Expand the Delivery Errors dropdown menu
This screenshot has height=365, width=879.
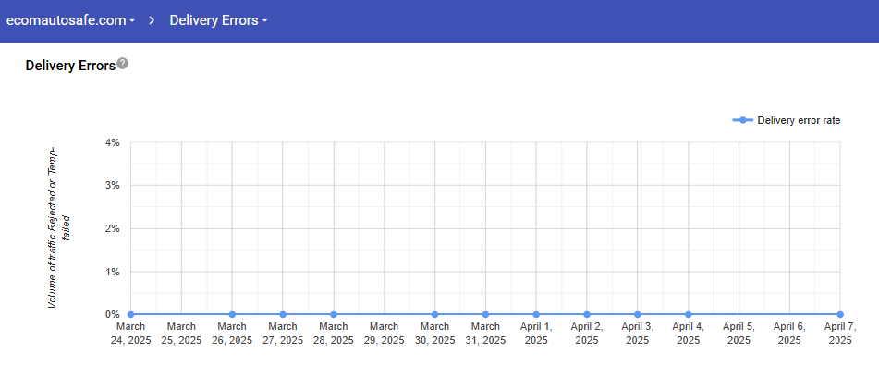click(x=219, y=20)
